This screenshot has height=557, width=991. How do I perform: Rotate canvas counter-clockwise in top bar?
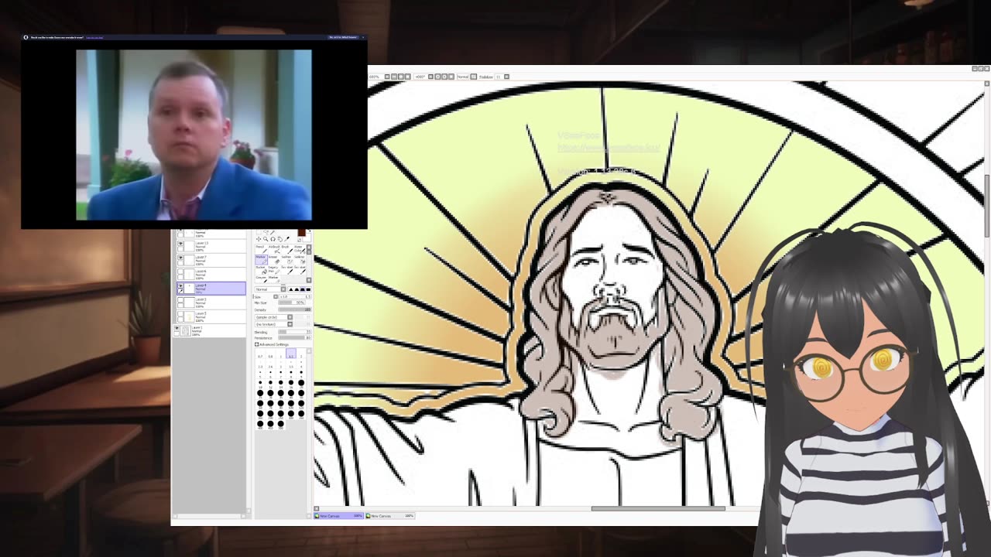(437, 77)
